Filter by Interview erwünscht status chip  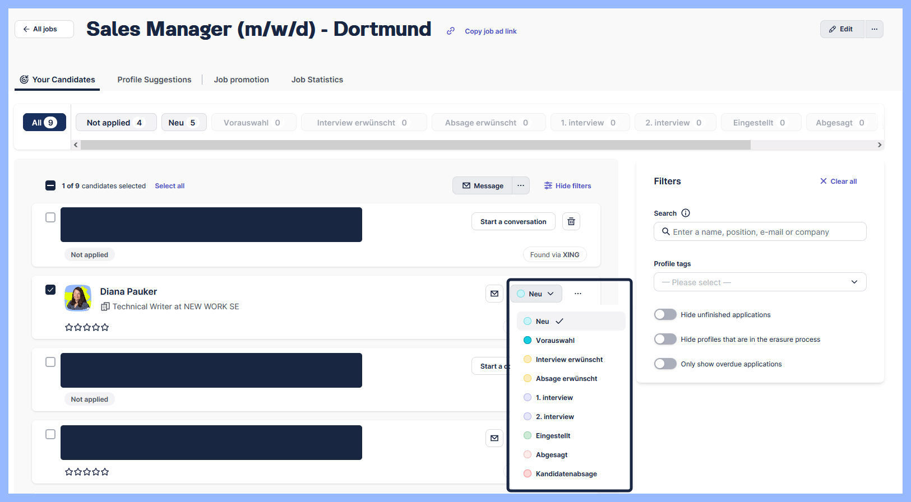[364, 122]
